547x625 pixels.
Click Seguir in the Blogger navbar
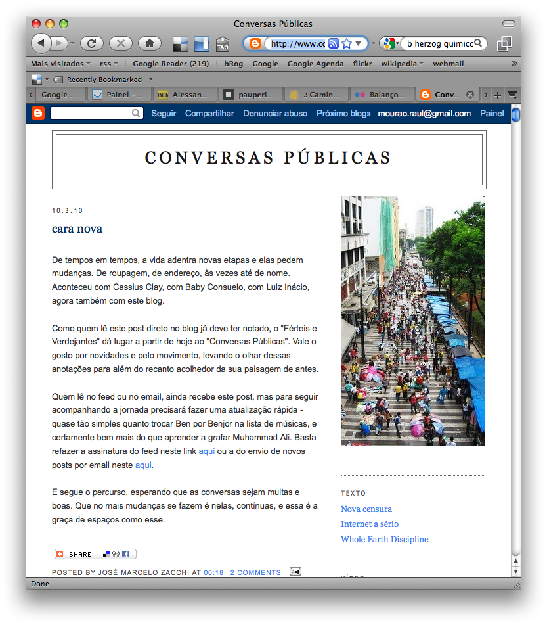[x=164, y=114]
